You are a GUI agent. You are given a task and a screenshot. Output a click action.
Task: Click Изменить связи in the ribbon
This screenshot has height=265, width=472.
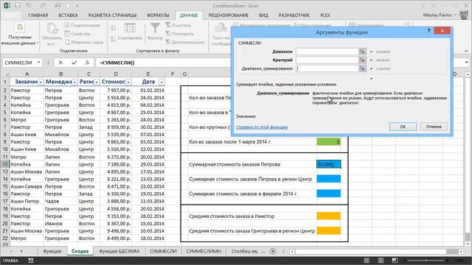tap(84, 42)
